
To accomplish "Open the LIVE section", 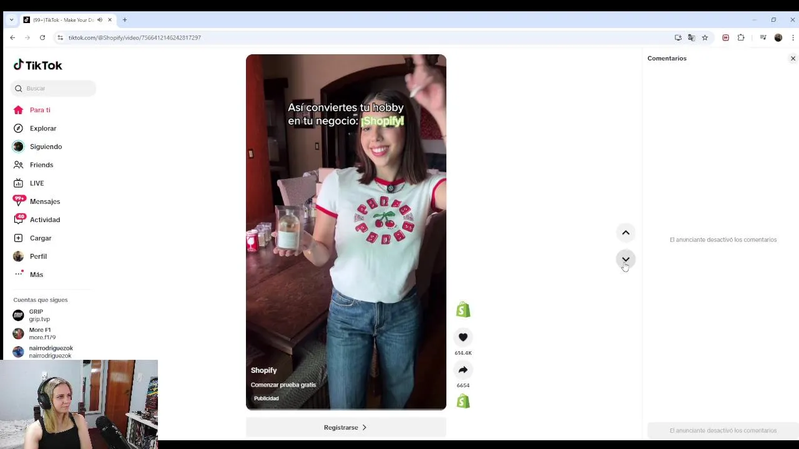I will click(x=37, y=183).
